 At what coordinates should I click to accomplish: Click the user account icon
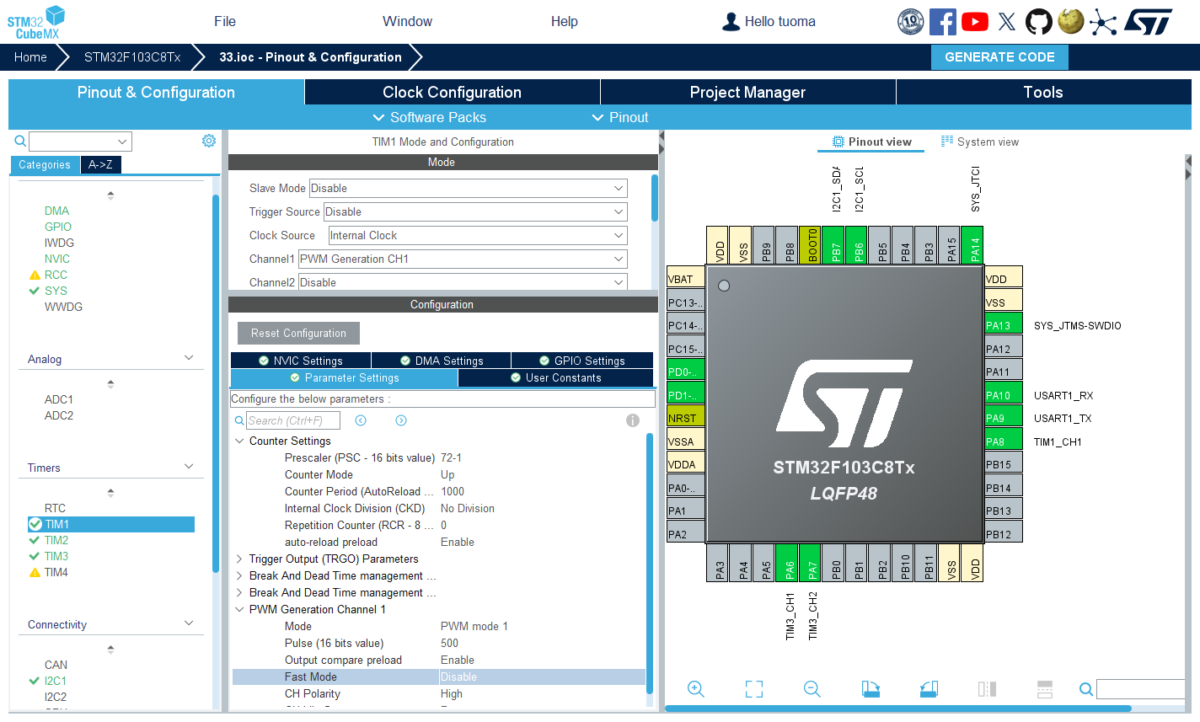(731, 22)
